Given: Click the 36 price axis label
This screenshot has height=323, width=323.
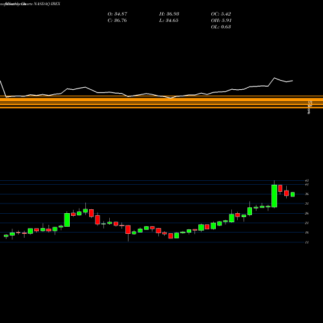Looking at the screenshot, I should (307, 194).
